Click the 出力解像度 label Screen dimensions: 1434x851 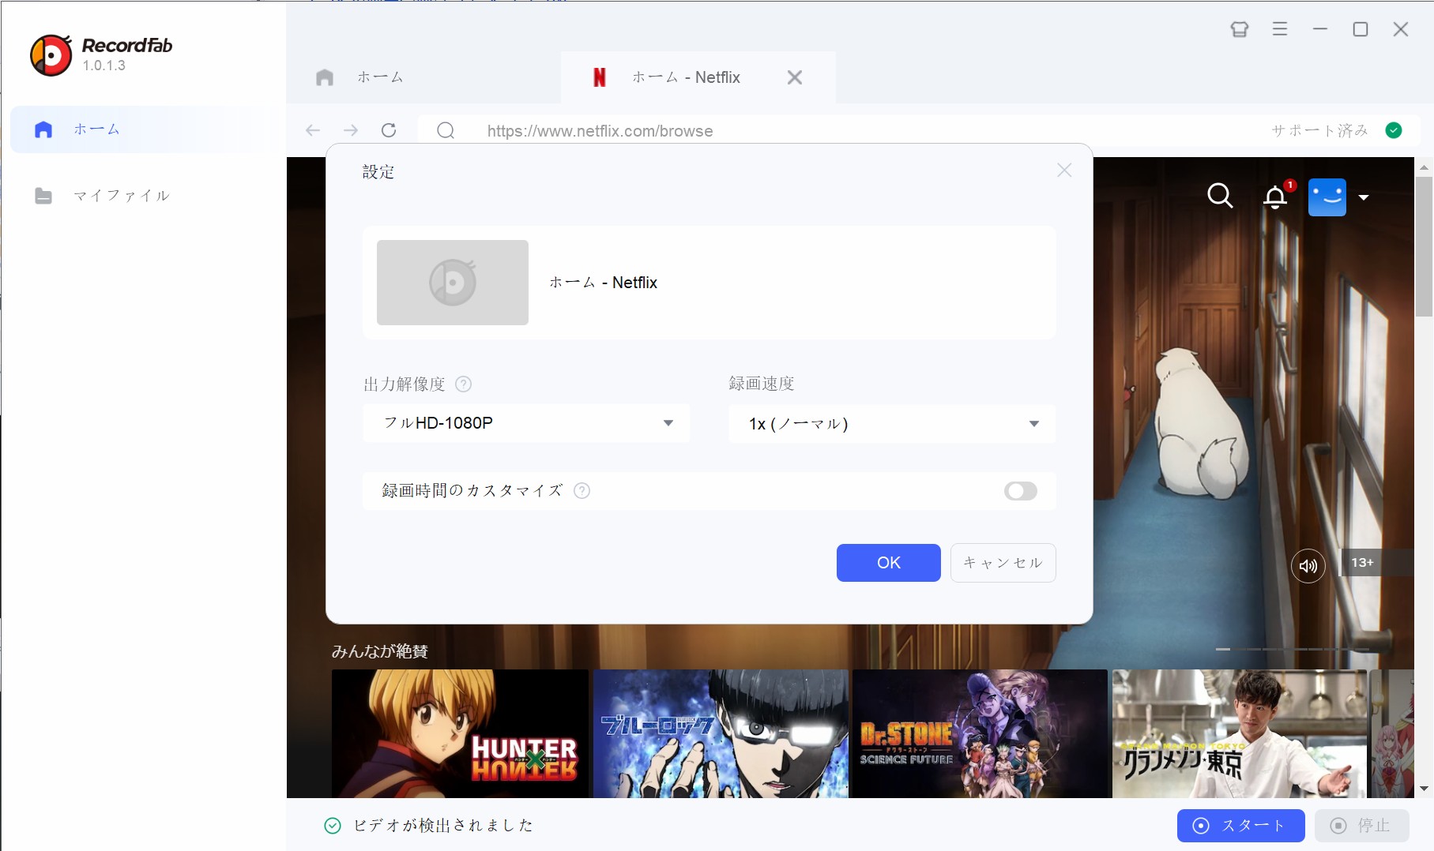pos(405,384)
